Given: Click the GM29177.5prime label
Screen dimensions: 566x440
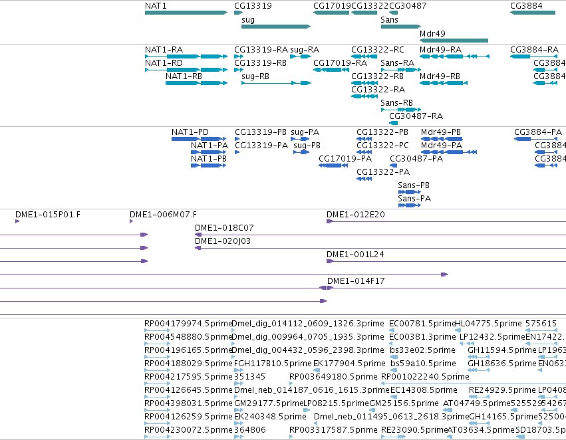Looking at the screenshot, I should click(x=269, y=403).
